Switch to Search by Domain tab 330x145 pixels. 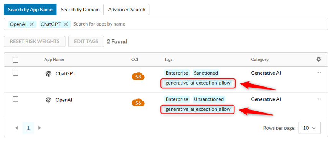80,10
